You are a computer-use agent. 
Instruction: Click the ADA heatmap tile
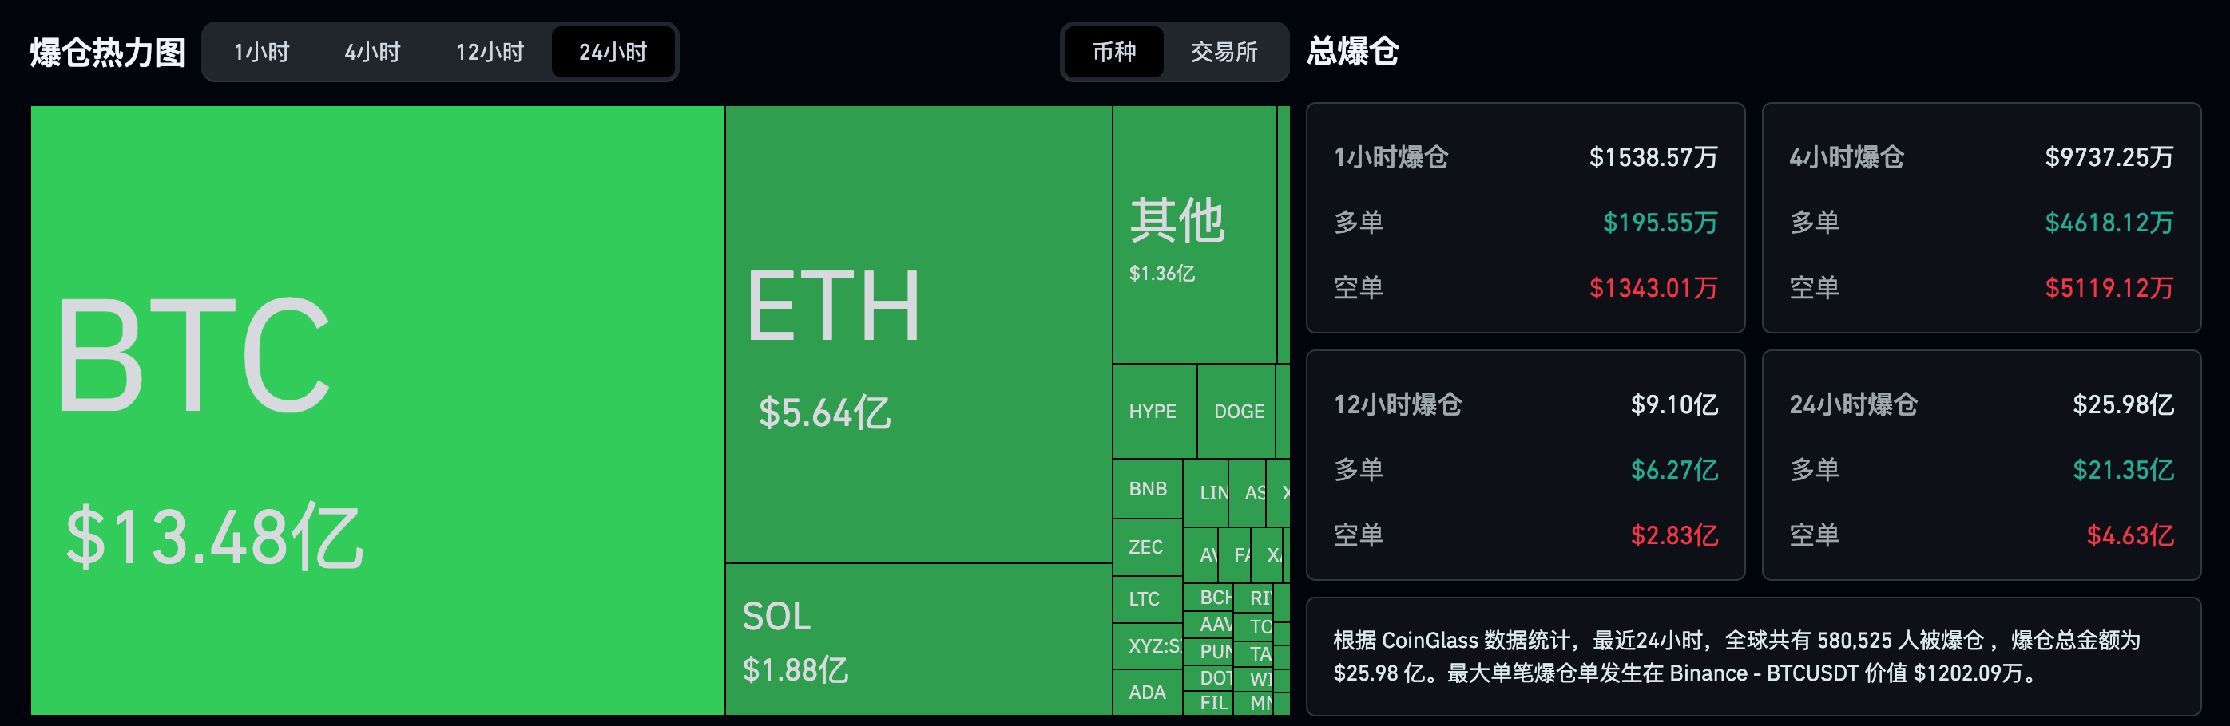1147,692
